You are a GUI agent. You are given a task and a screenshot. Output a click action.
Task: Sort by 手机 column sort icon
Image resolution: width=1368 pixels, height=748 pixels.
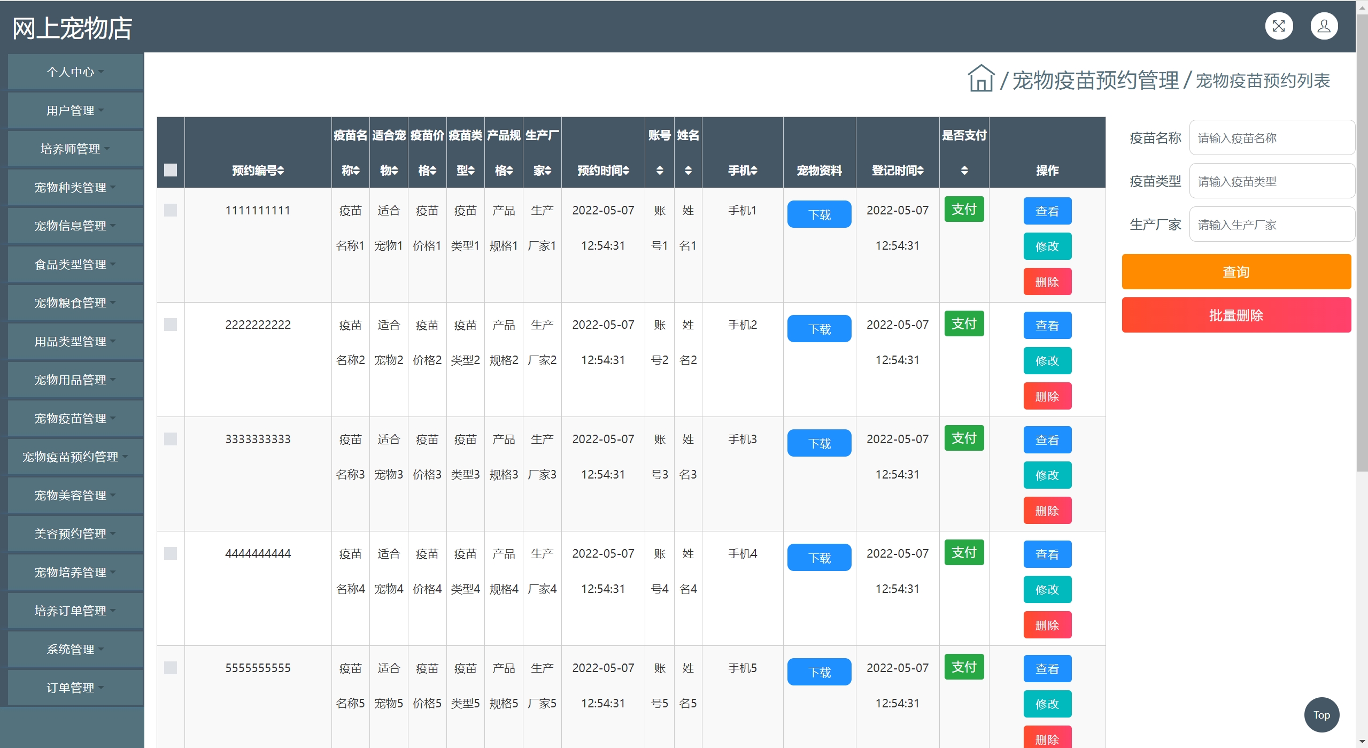click(754, 171)
